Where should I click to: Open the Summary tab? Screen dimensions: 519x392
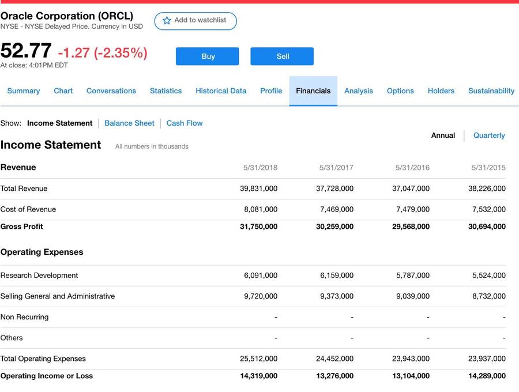coord(24,91)
